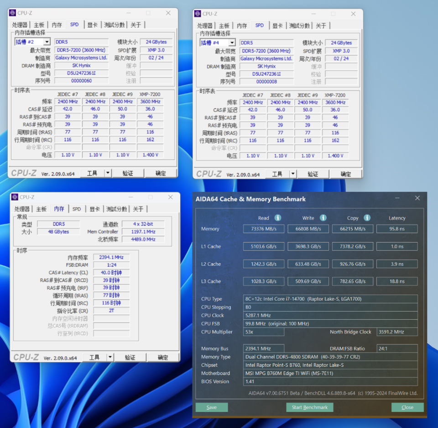Close the AIDA64 benchmark window
Viewport: 438px width, 428px height.
(x=417, y=198)
